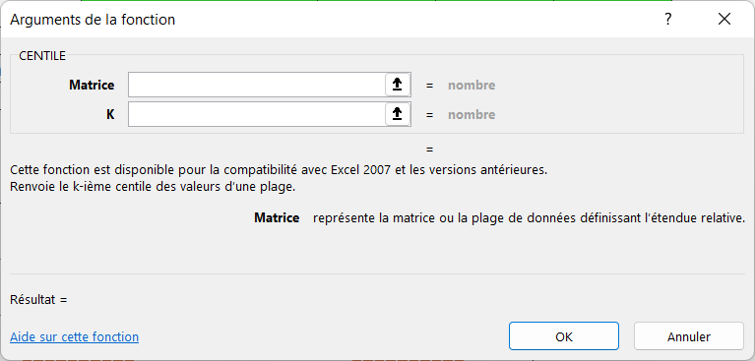Open the Aide sur cette fonction link
The width and height of the screenshot is (755, 361).
pos(74,337)
